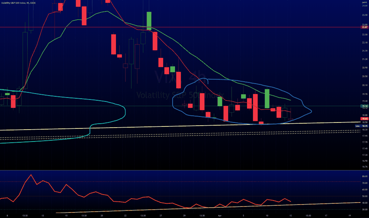
Task: Click the 22.50 price axis value
Action: (x=365, y=34)
